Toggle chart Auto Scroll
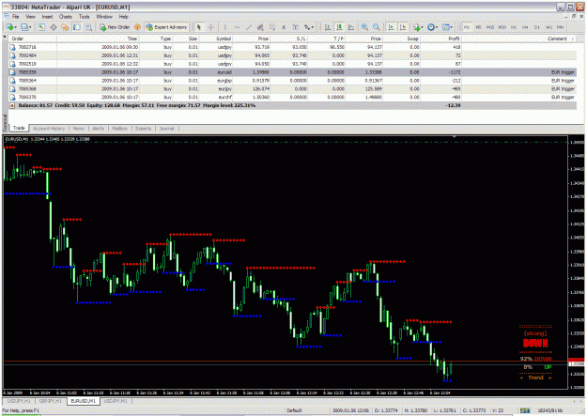 [391, 27]
